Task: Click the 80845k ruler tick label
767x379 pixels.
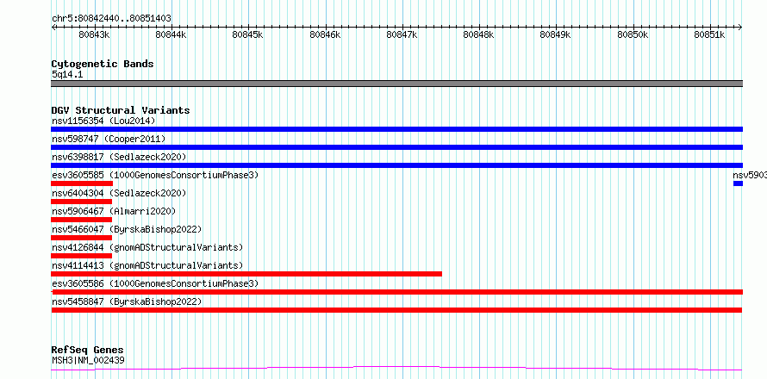Action: (x=248, y=34)
